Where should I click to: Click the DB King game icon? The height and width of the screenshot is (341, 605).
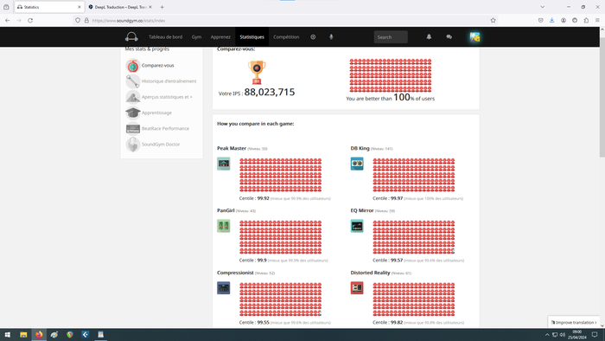click(357, 164)
